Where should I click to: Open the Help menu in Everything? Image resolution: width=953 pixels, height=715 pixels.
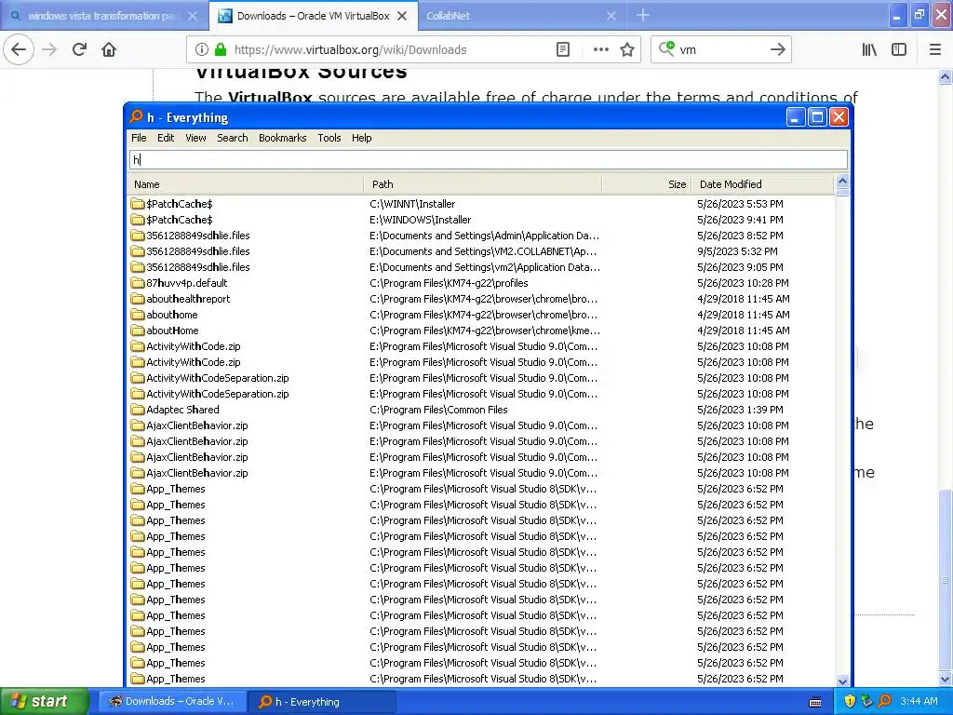click(x=361, y=138)
